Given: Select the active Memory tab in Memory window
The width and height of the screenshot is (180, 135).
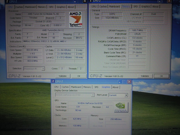Looking at the screenshot, I should tap(126, 6).
